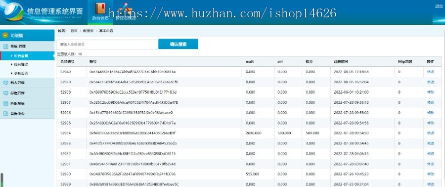The height and width of the screenshot is (187, 445).
Task: Click 修改 for member 52939
Action: click(431, 82)
